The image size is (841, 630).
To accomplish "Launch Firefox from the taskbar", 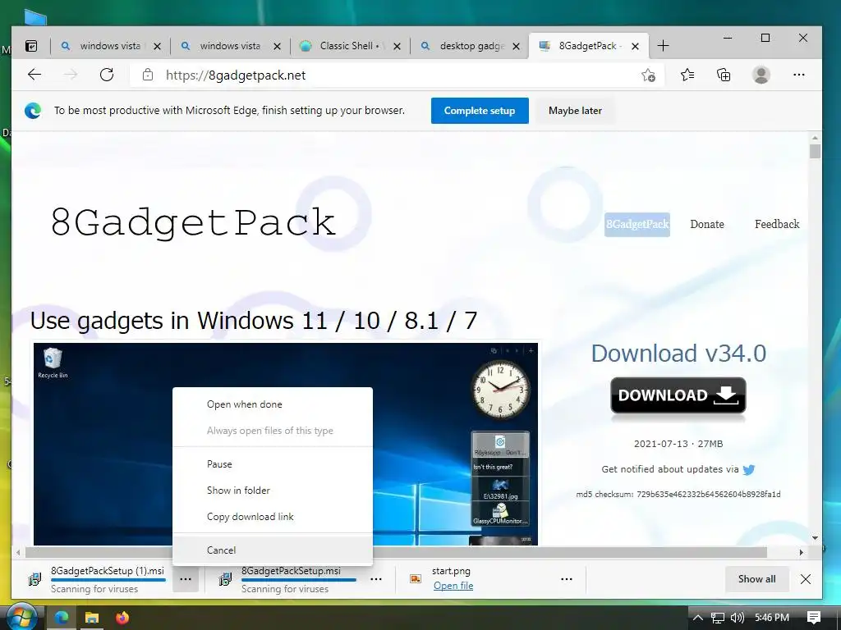I will tap(122, 618).
